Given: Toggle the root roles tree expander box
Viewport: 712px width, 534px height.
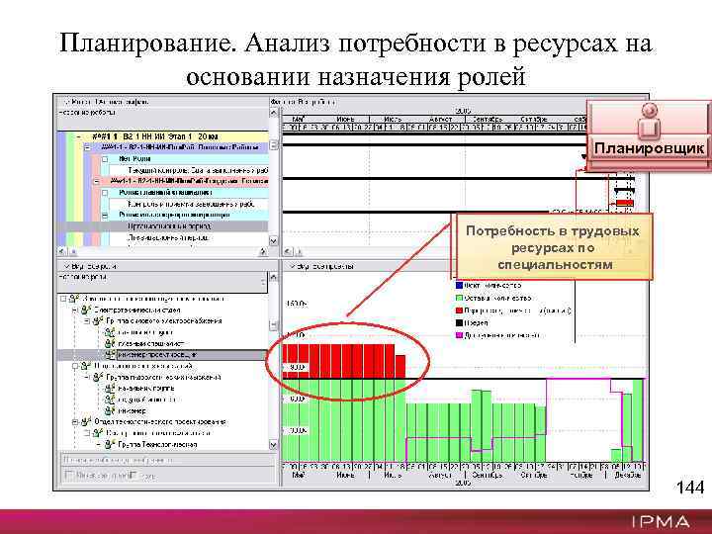Looking at the screenshot, I should 63,299.
